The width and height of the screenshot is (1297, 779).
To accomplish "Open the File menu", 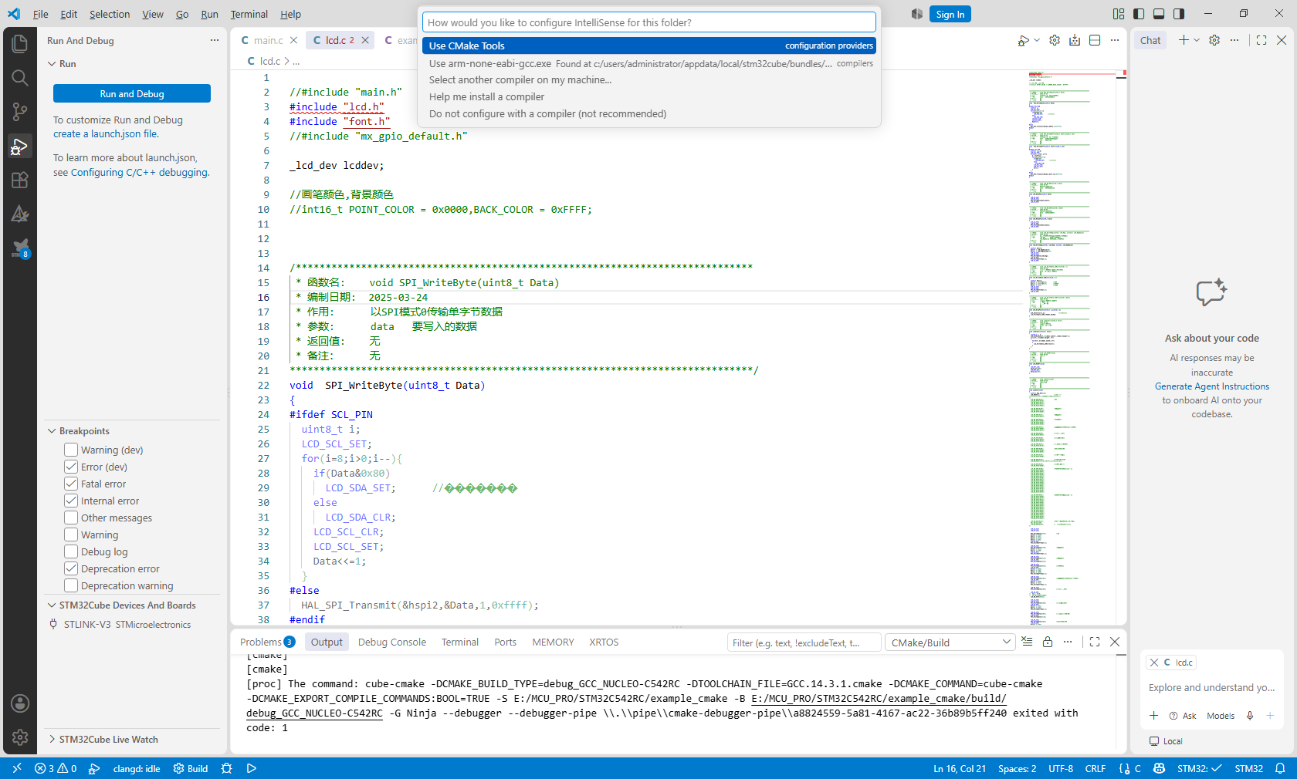I will (x=40, y=14).
